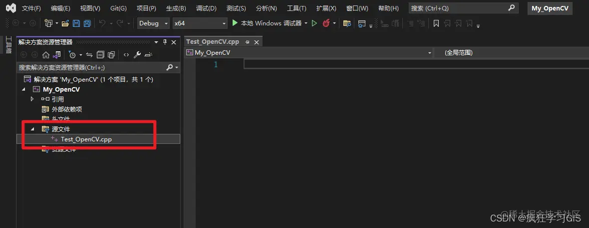Toggle the pin on Test_OpenCV.cpp tab

(247, 42)
